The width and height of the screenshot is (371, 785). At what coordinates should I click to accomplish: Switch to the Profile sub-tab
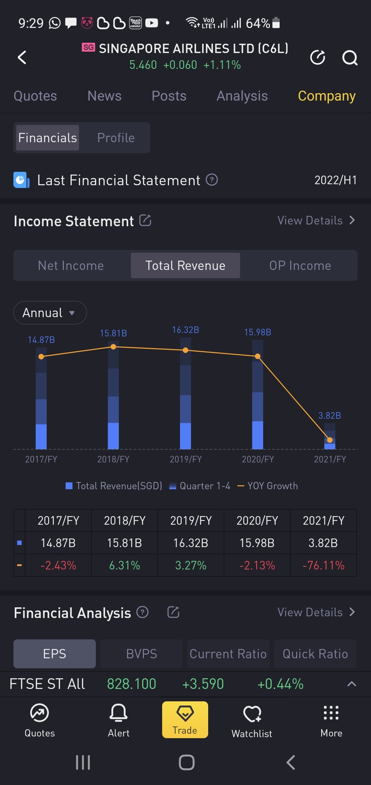[116, 138]
